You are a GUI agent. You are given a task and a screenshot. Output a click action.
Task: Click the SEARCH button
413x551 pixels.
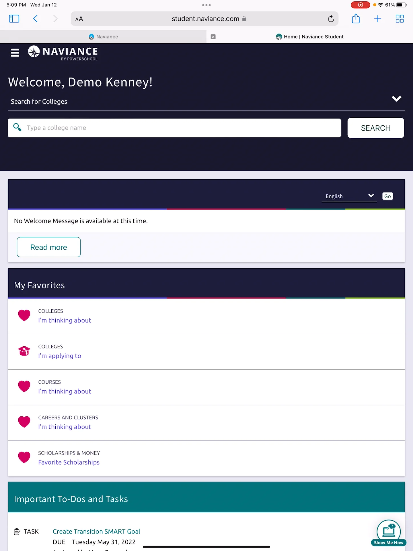point(376,128)
